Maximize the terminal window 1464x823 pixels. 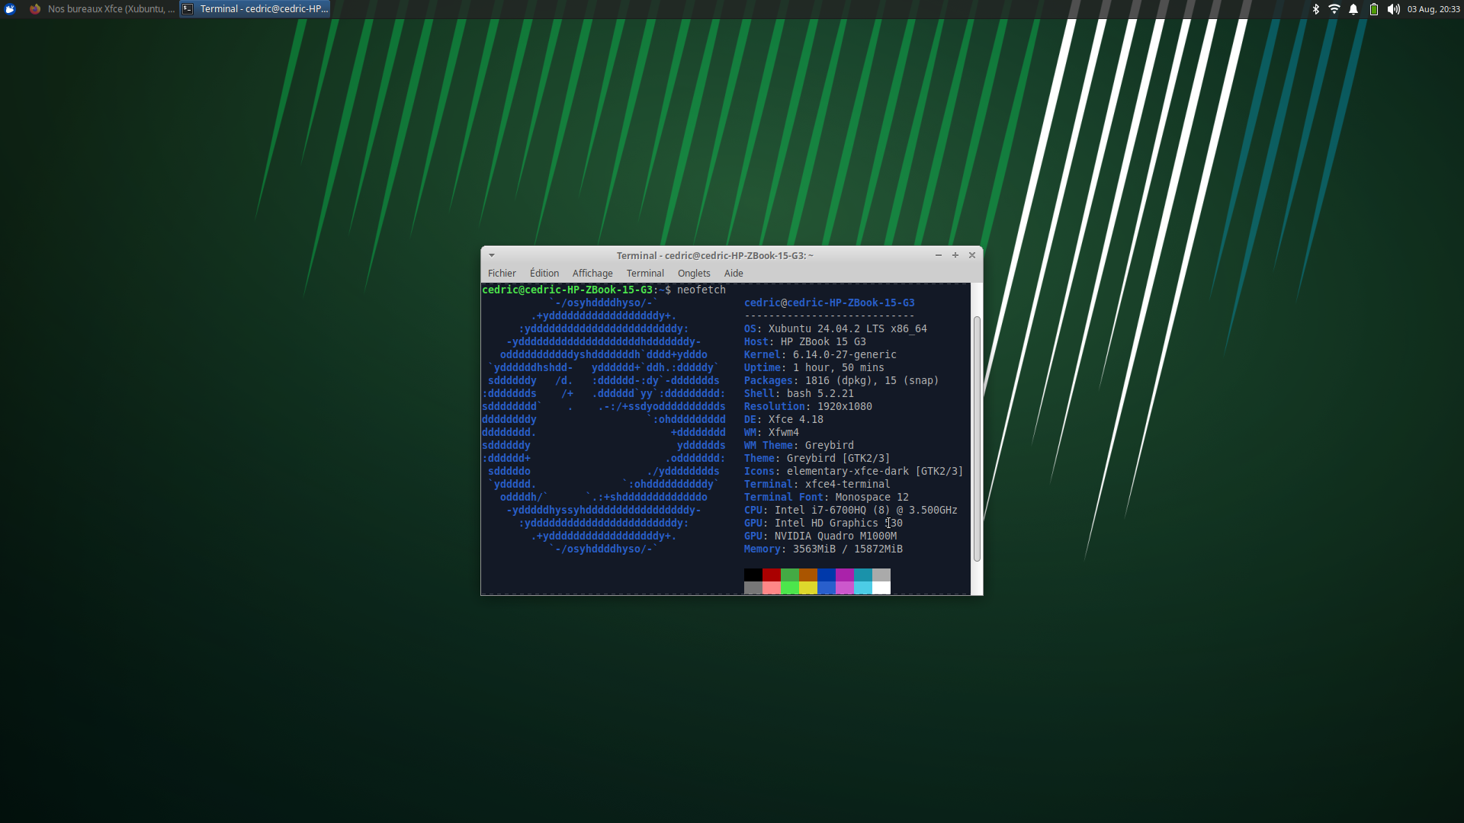pyautogui.click(x=955, y=255)
